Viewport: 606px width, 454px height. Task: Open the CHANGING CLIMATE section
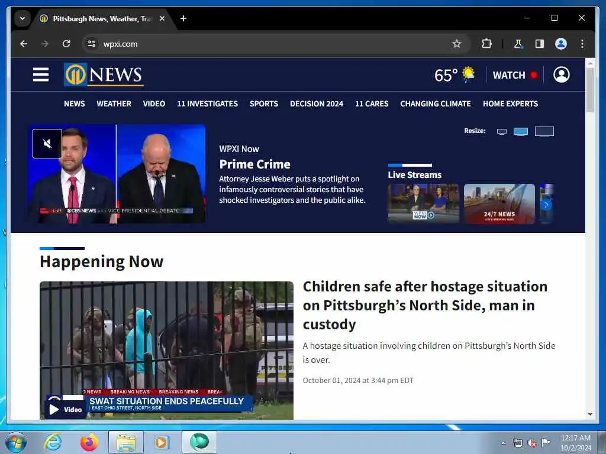436,104
